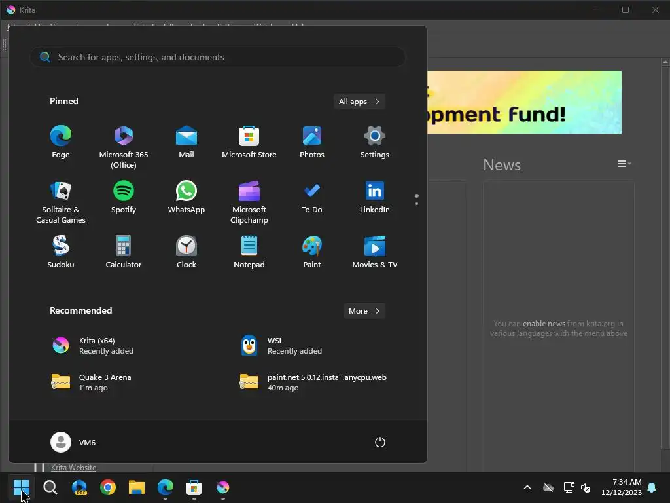Show hidden system tray icons
Image resolution: width=670 pixels, height=503 pixels.
527,487
